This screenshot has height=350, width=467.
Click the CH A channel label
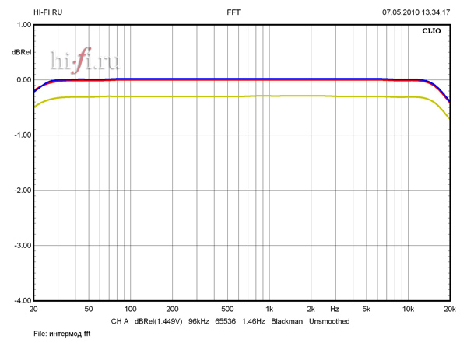(x=120, y=321)
